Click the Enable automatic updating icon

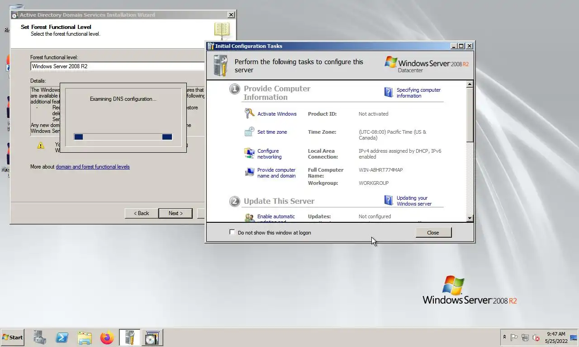click(x=250, y=218)
